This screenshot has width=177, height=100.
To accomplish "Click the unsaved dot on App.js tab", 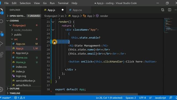I will tap(63, 10).
